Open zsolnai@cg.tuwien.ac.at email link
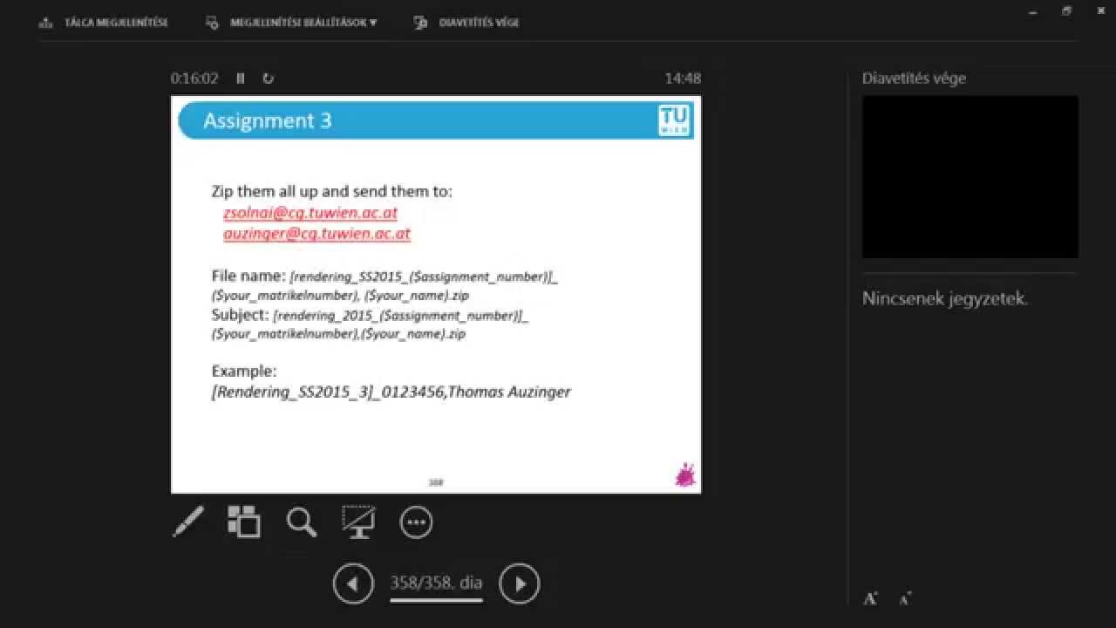 (310, 213)
